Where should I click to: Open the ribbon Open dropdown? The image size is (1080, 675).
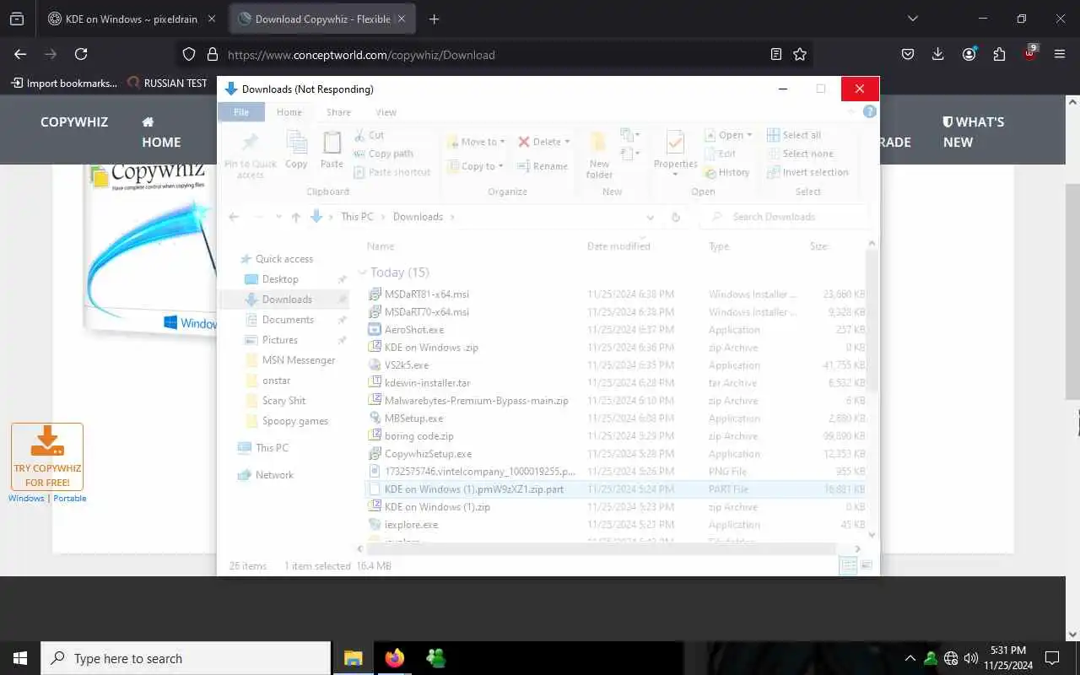728,135
